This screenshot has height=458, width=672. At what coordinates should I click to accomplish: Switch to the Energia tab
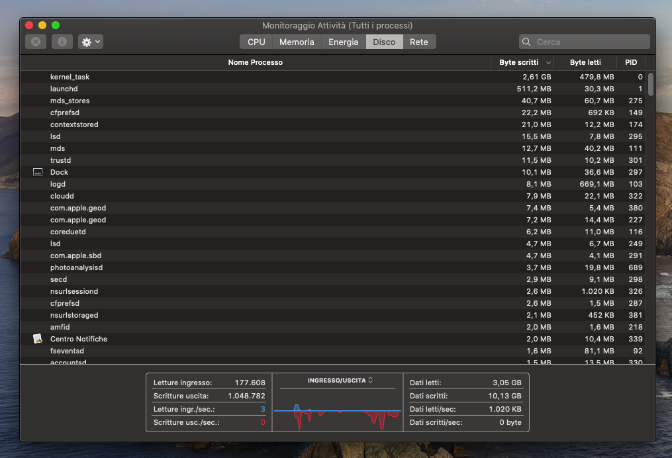(344, 42)
